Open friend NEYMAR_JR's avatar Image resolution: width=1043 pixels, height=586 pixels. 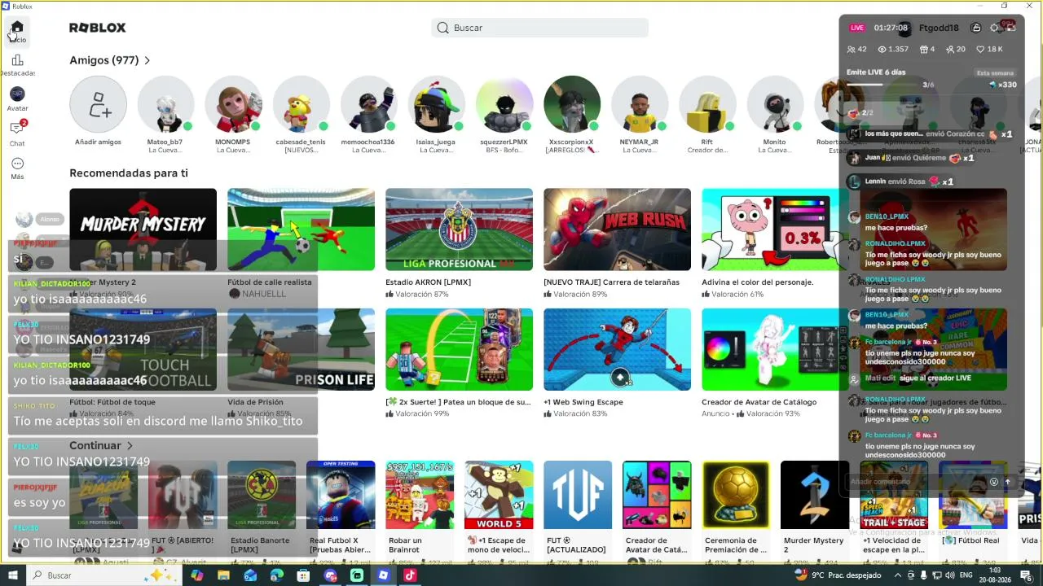click(x=639, y=104)
